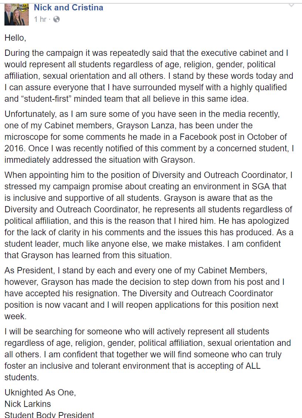Image resolution: width=302 pixels, height=418 pixels.
Task: Expand the post options chevron
Action: coord(291,5)
